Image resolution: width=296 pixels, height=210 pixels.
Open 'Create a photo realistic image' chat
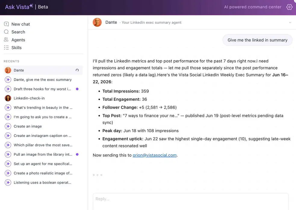[43, 173]
